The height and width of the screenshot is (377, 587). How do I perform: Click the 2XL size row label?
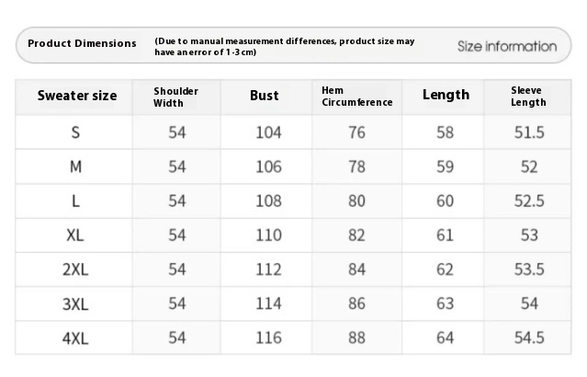point(76,269)
